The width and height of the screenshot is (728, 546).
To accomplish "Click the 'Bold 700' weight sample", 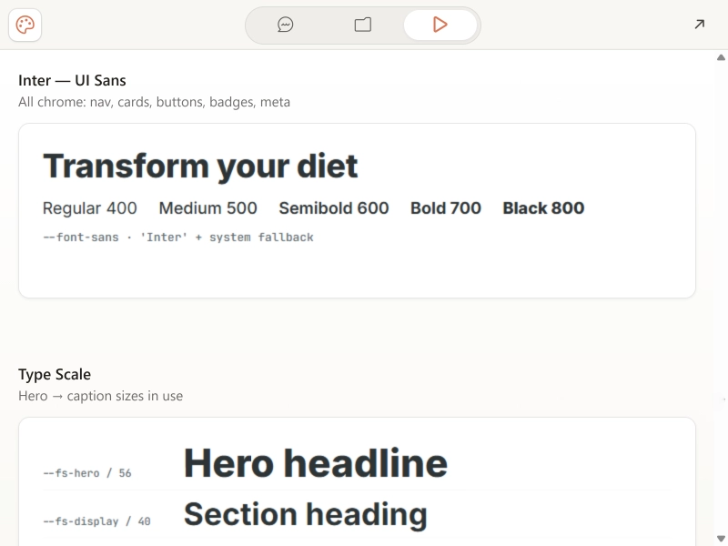I will coord(446,208).
